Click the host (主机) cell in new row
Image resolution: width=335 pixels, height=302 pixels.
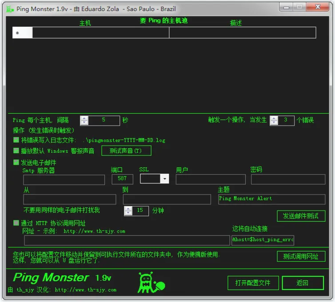100,33
